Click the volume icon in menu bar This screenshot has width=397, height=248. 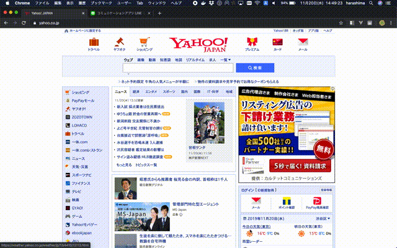click(x=274, y=3)
